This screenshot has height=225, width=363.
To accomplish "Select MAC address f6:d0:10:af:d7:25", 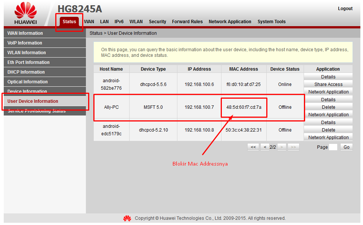I will (243, 84).
